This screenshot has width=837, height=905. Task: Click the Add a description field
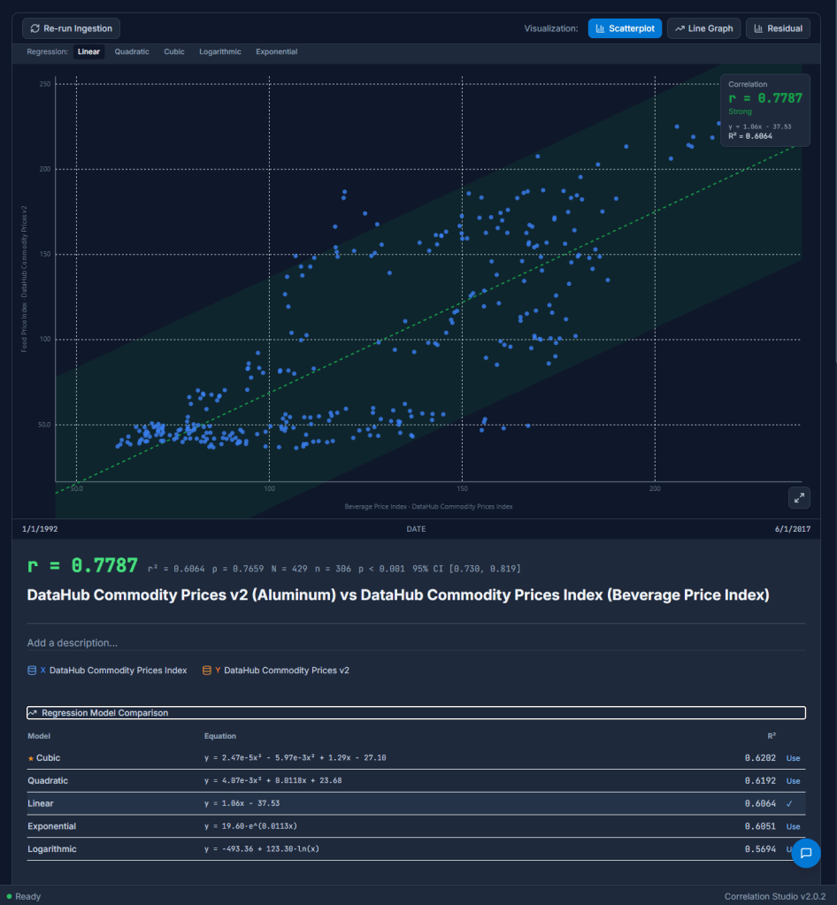coord(416,642)
